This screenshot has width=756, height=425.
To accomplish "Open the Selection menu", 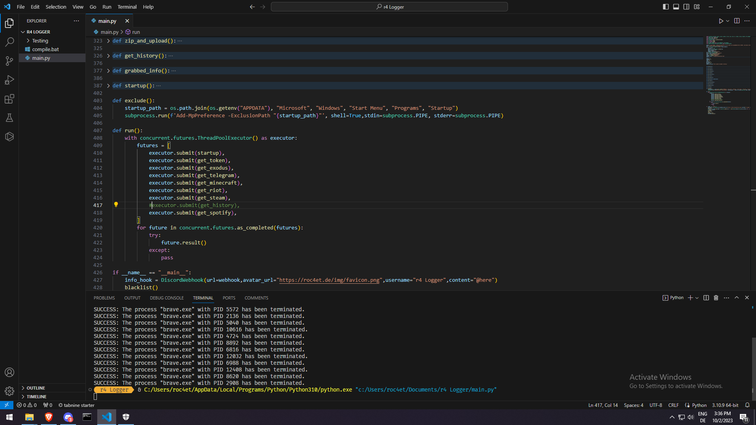I will point(56,7).
